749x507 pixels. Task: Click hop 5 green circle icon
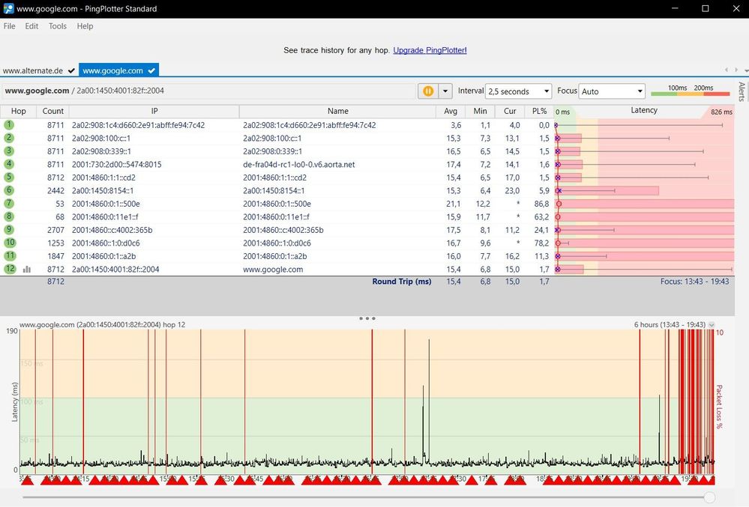[9, 177]
